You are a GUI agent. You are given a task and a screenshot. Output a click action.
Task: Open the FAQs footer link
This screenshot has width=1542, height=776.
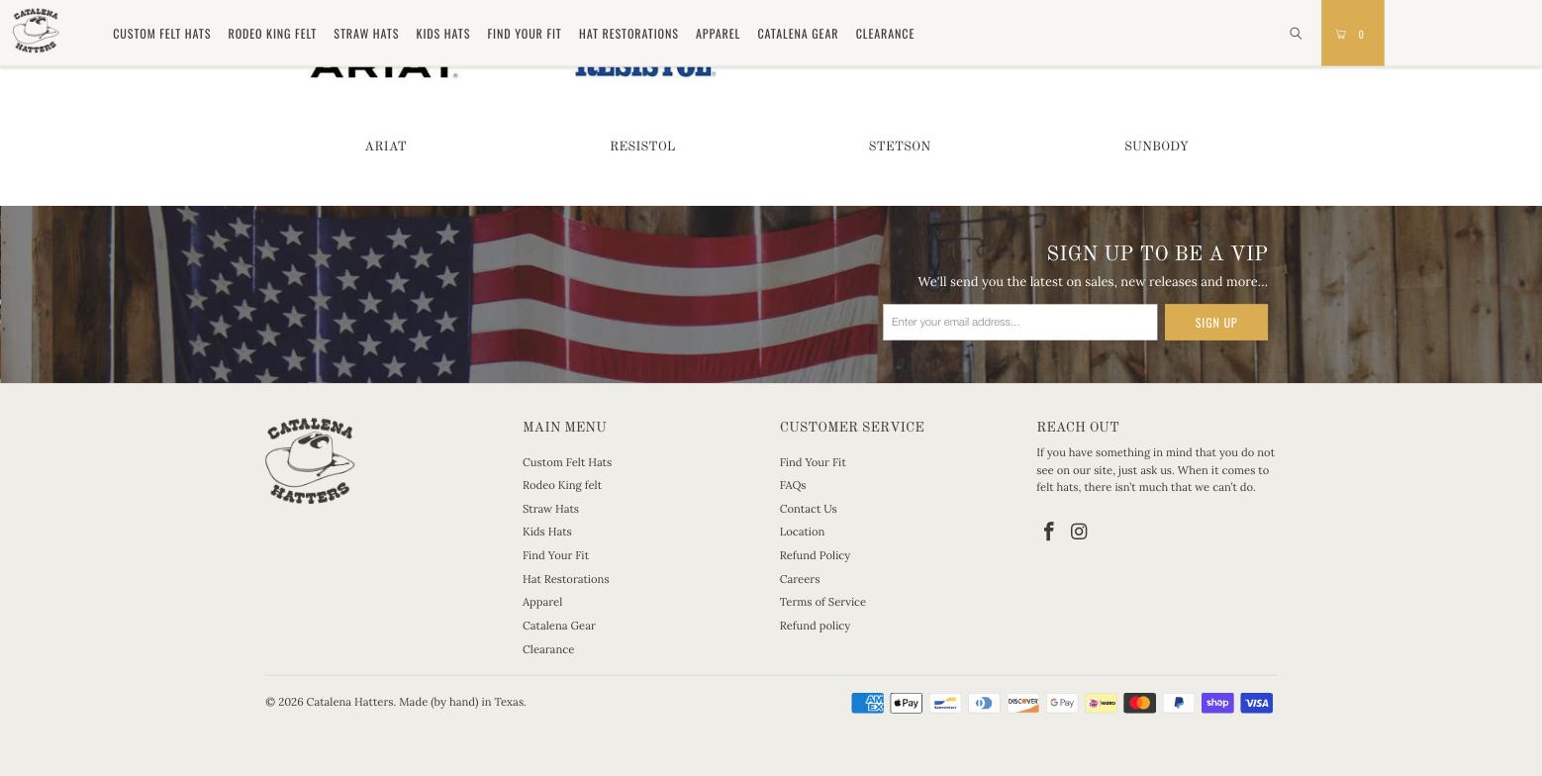[x=792, y=485]
